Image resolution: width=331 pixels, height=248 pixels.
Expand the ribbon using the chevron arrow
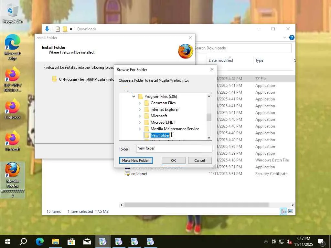coord(284,37)
